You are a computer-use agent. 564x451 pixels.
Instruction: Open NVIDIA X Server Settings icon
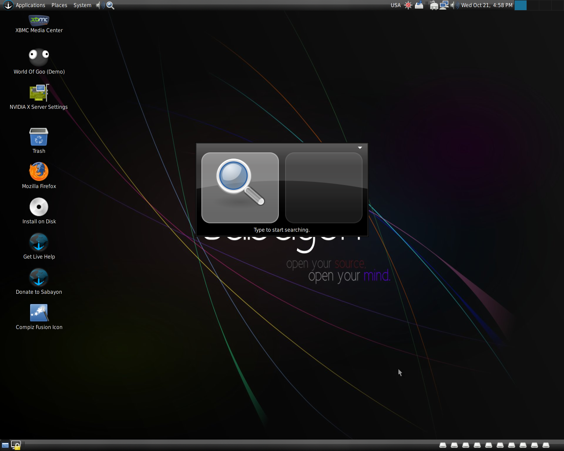pos(39,93)
